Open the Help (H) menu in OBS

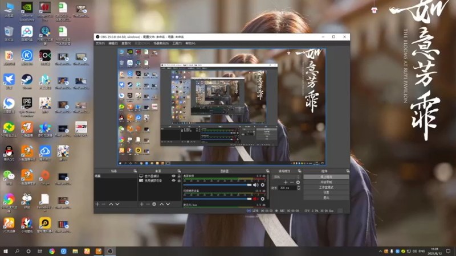point(190,43)
